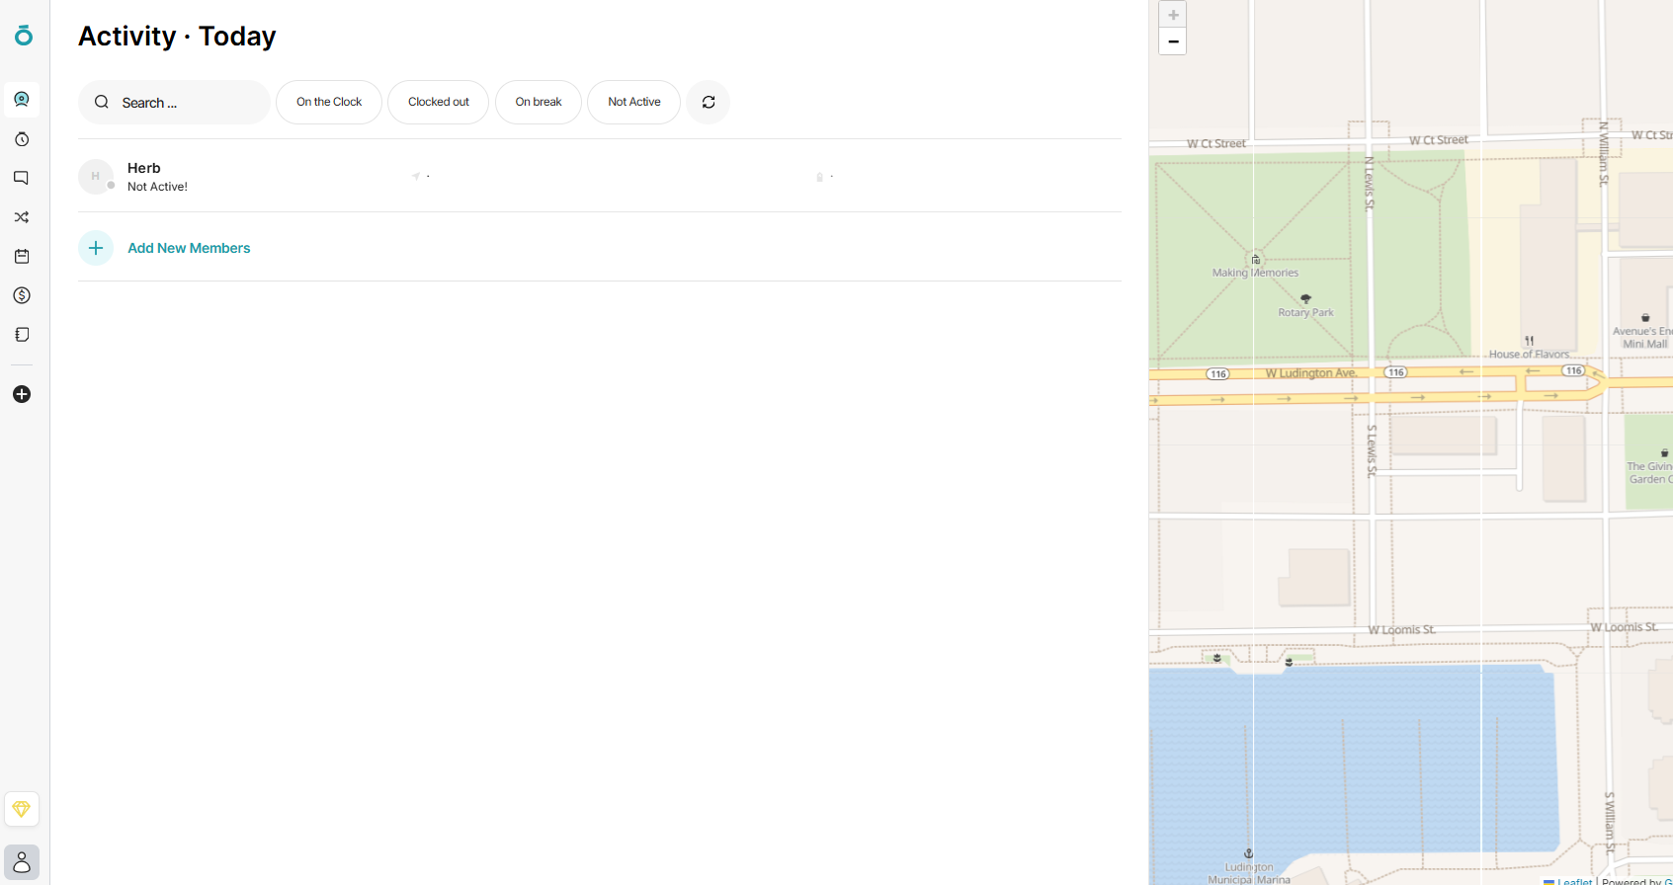Viewport: 1673px width, 885px height.
Task: Open the dollar payroll sidebar icon
Action: [22, 295]
